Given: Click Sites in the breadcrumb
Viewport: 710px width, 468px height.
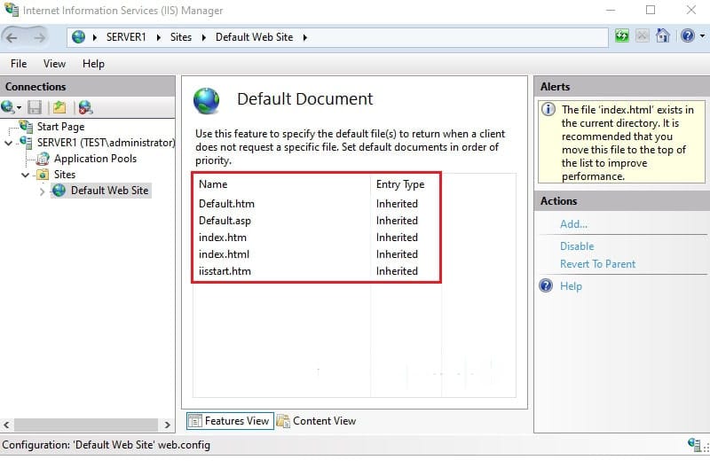Looking at the screenshot, I should (x=181, y=37).
